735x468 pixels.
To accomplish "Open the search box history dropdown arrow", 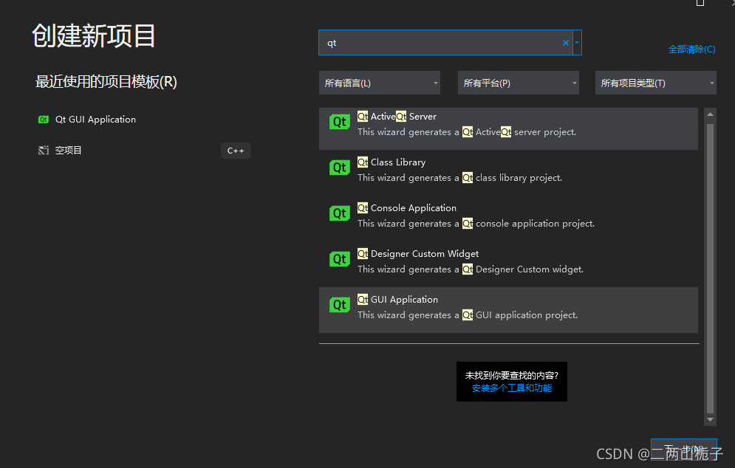I will [577, 43].
